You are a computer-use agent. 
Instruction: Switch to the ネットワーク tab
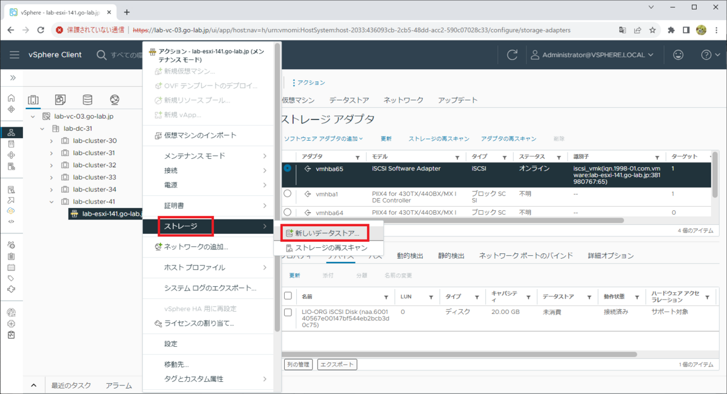[403, 100]
